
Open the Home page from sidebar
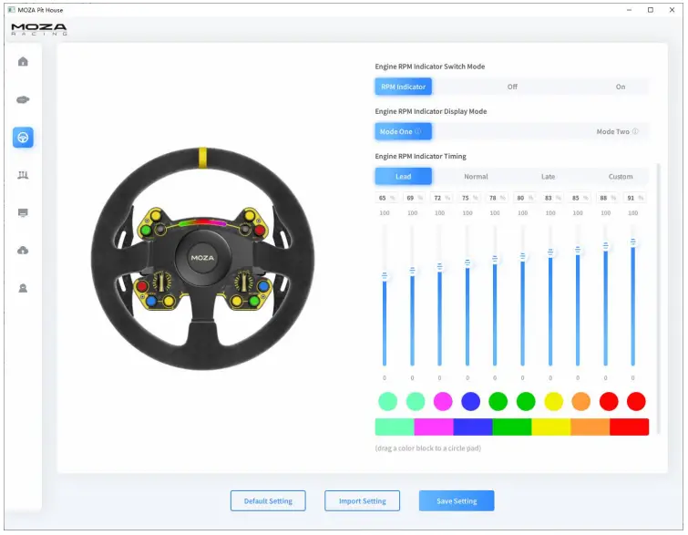pyautogui.click(x=23, y=61)
